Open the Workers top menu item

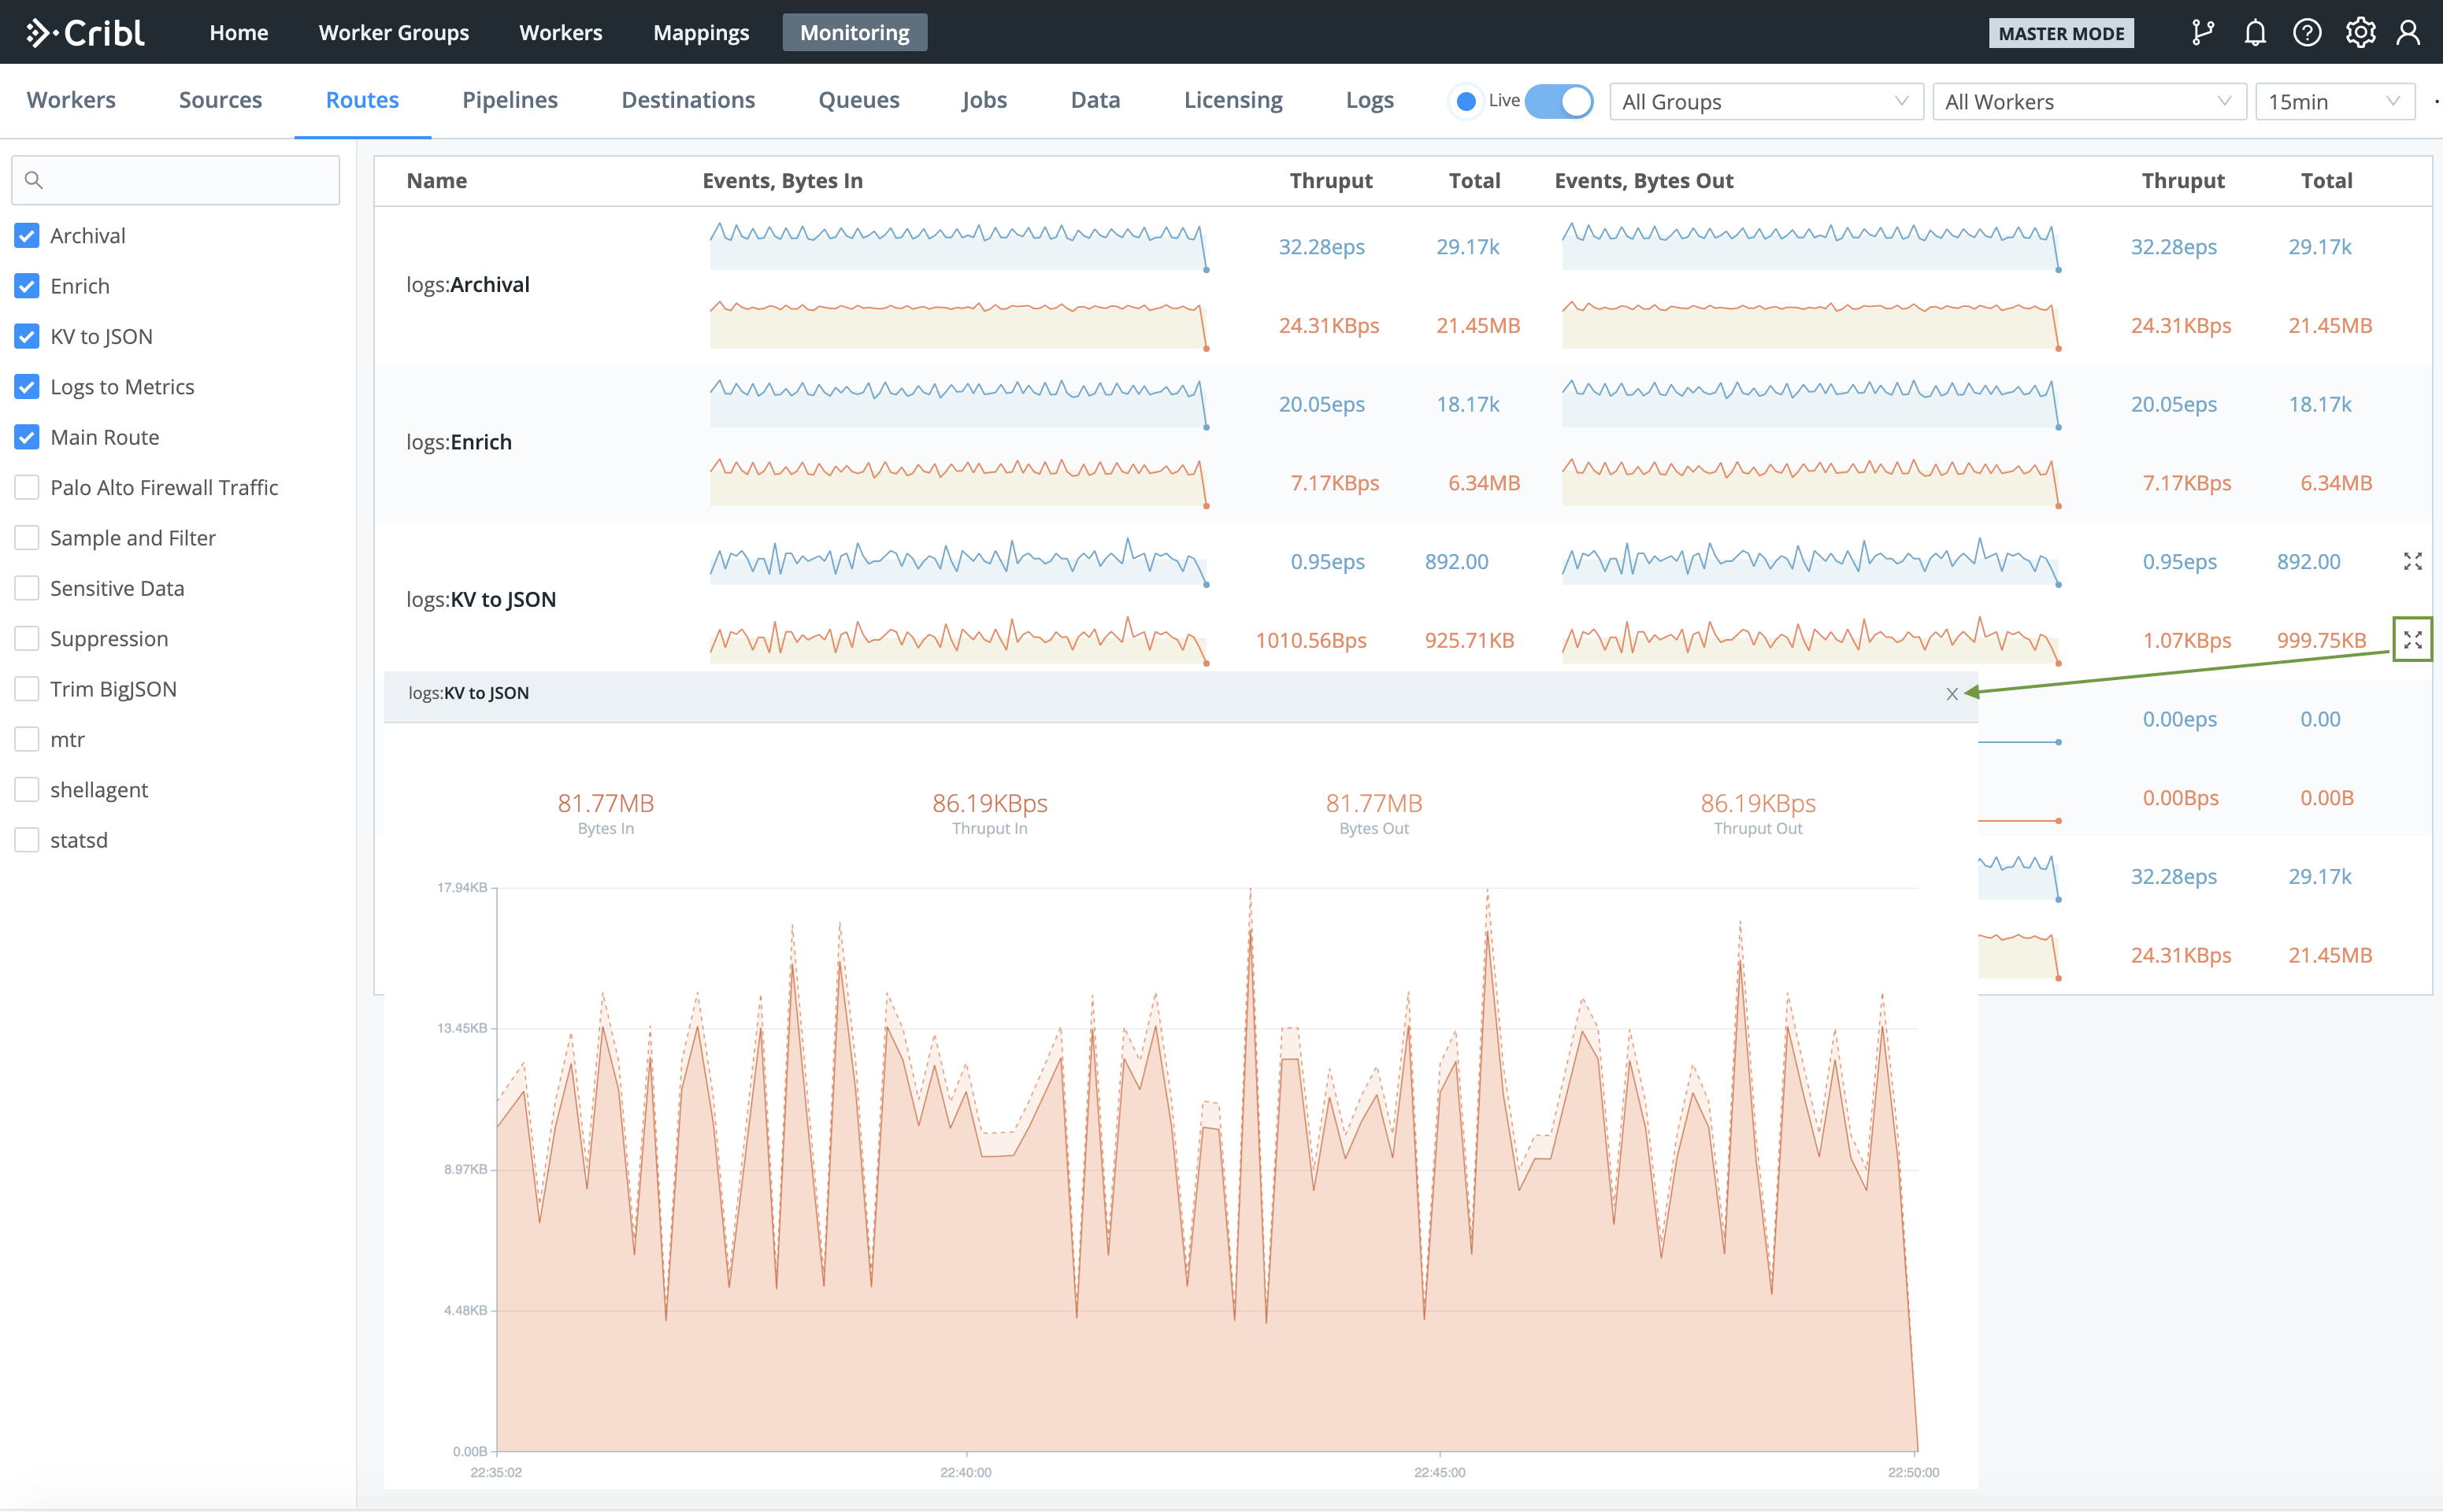(560, 33)
